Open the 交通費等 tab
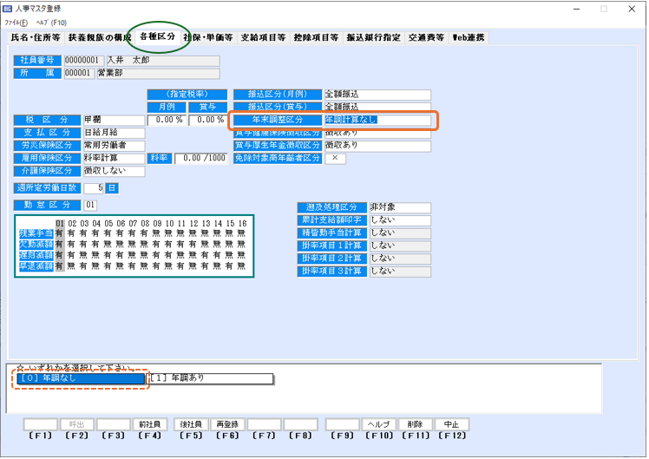 (426, 37)
